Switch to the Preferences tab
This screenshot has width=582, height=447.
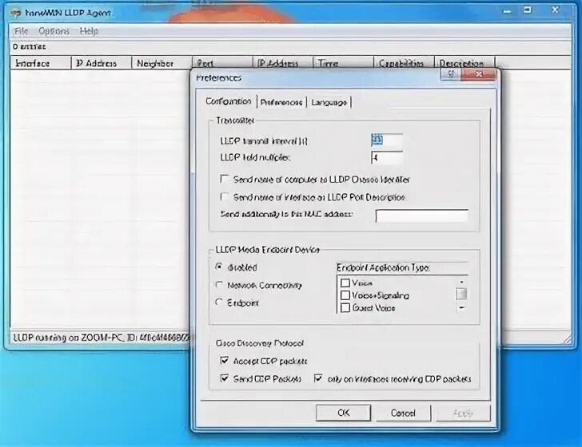click(x=281, y=102)
